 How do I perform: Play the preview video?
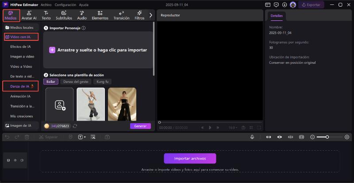[210, 128]
